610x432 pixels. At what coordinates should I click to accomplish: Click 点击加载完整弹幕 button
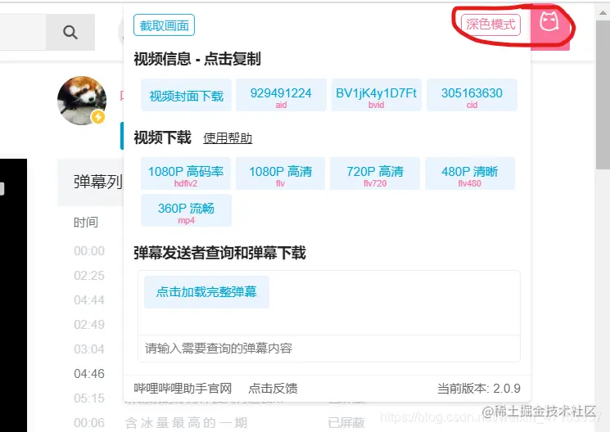(x=206, y=292)
